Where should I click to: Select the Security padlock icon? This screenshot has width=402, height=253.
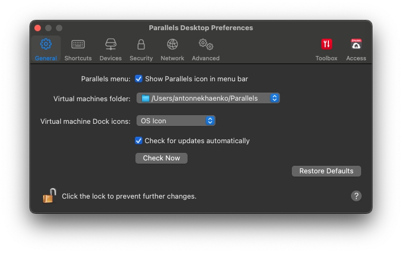[x=141, y=45]
